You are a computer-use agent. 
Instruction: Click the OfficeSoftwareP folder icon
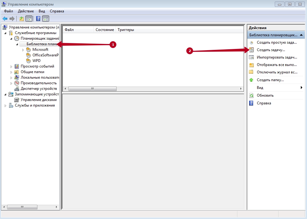[28, 55]
